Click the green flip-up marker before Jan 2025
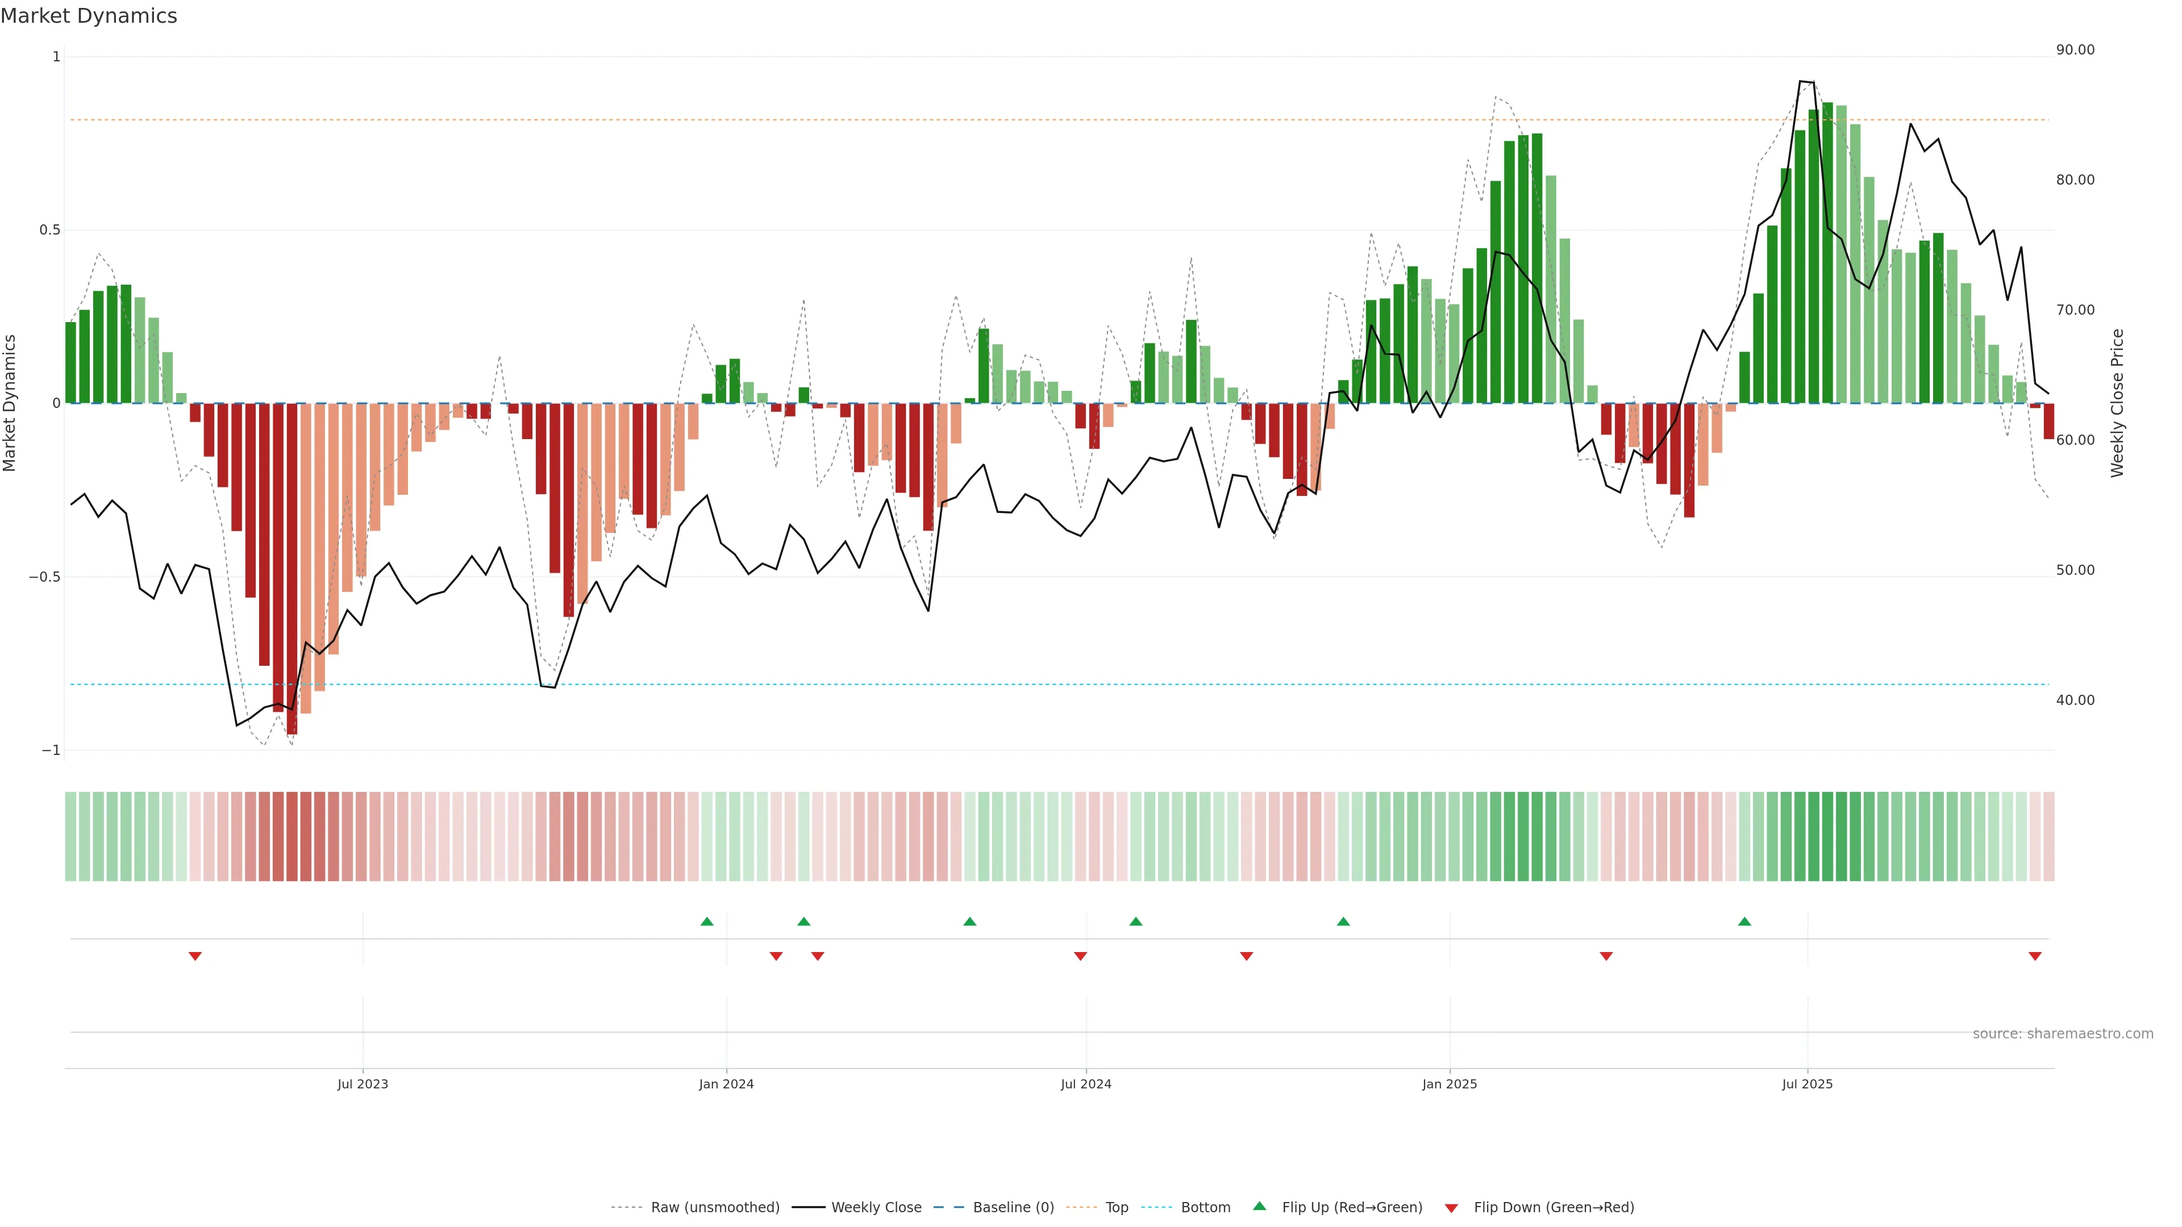2182x1227 pixels. pyautogui.click(x=1343, y=921)
